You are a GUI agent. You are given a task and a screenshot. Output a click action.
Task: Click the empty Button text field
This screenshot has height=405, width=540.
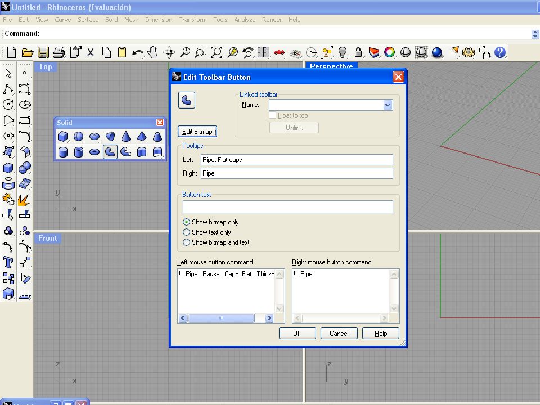click(x=288, y=206)
